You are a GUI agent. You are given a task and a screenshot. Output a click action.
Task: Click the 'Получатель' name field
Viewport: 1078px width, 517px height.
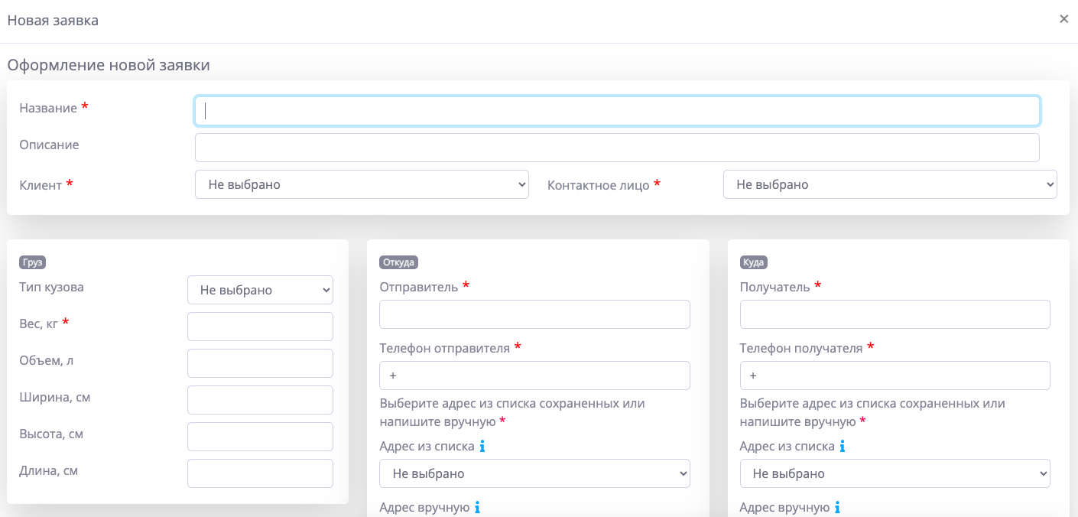895,314
